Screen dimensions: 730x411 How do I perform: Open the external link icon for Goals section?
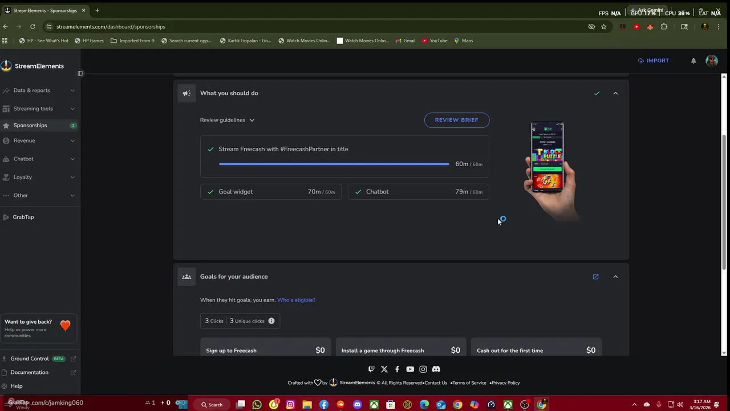pos(595,276)
